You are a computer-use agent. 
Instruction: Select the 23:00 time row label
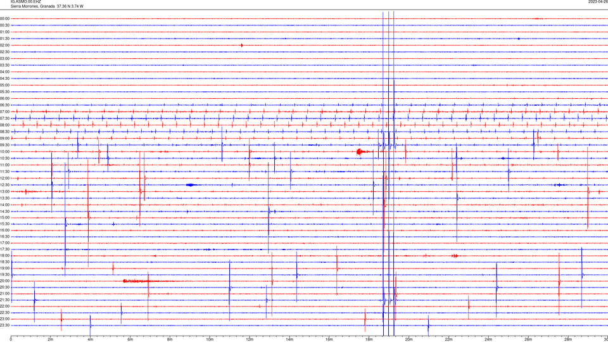[x=5, y=319]
